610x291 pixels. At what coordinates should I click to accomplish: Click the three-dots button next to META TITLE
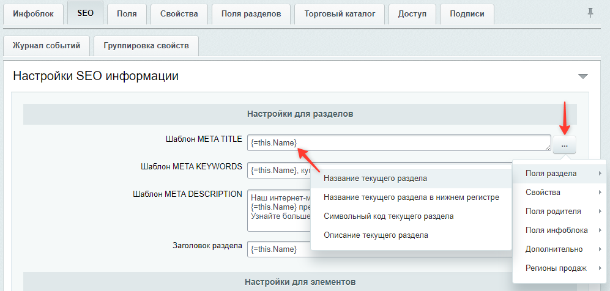point(565,145)
